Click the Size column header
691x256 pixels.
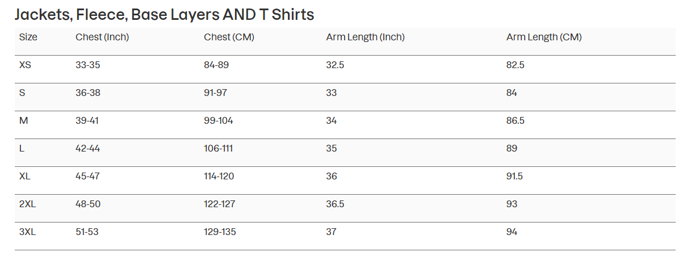tap(28, 37)
